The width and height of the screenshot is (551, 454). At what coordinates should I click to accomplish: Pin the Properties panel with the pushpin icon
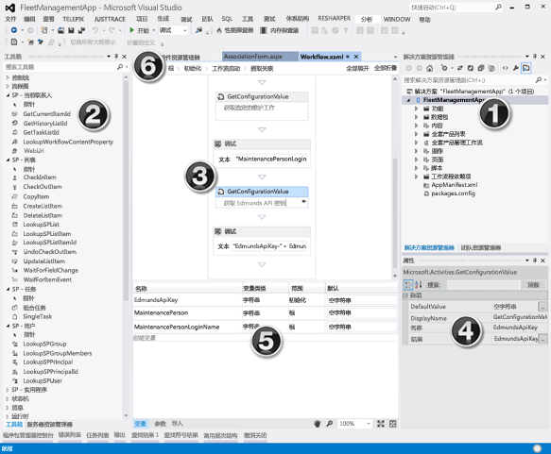535,261
